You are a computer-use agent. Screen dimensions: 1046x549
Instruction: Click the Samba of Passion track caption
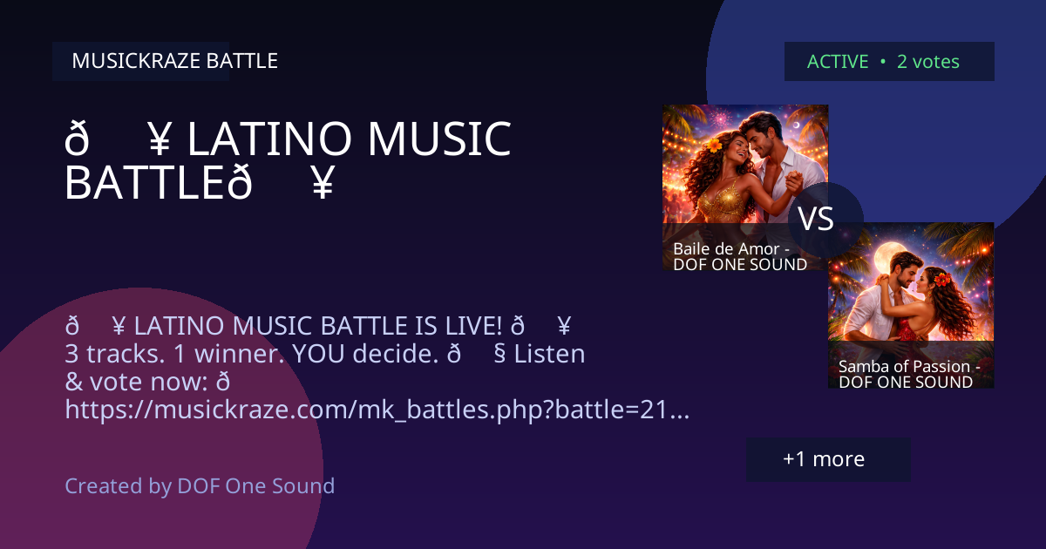909,374
